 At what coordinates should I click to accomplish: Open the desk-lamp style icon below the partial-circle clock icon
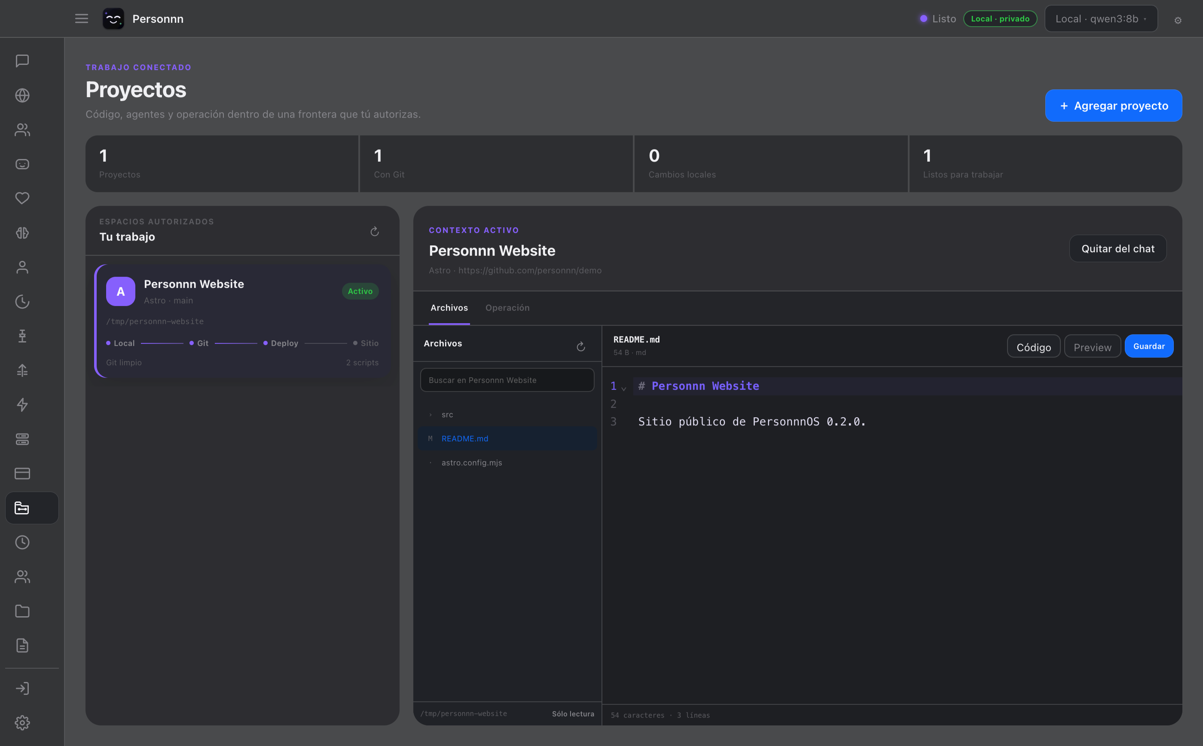tap(22, 336)
